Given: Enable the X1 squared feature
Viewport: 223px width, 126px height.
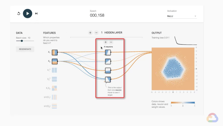Looking at the screenshot, I should click(54, 70).
